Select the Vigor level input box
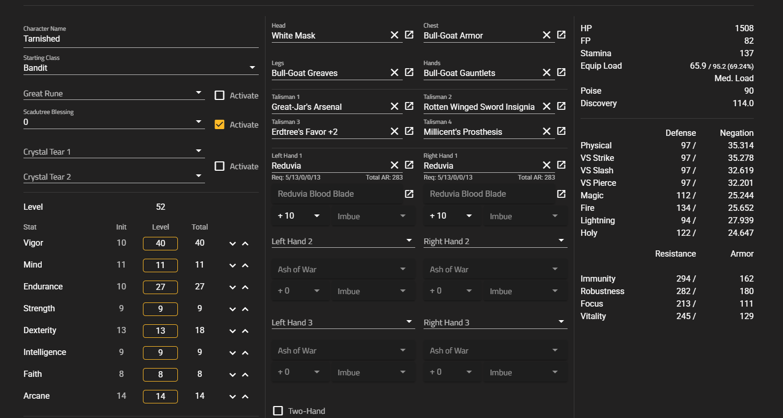The image size is (783, 418). [x=160, y=244]
